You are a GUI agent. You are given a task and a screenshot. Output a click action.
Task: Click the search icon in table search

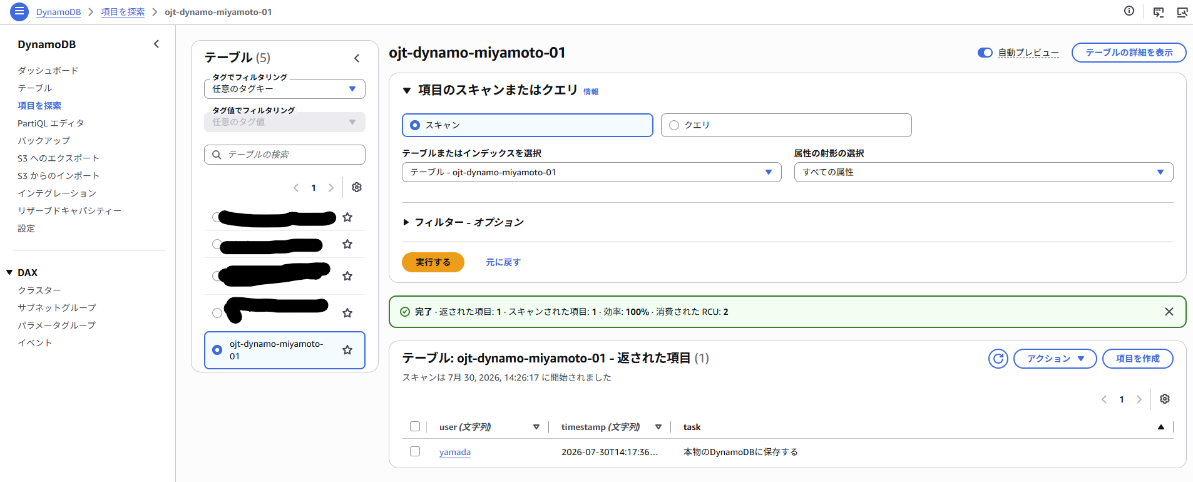[217, 155]
